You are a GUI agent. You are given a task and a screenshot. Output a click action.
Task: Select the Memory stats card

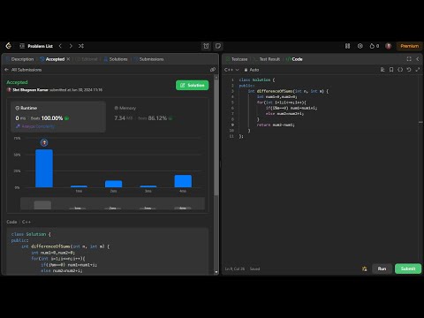157,117
